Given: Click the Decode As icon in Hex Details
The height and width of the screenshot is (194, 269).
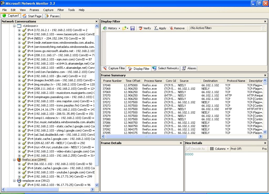Looking at the screenshot, I should [x=188, y=149].
